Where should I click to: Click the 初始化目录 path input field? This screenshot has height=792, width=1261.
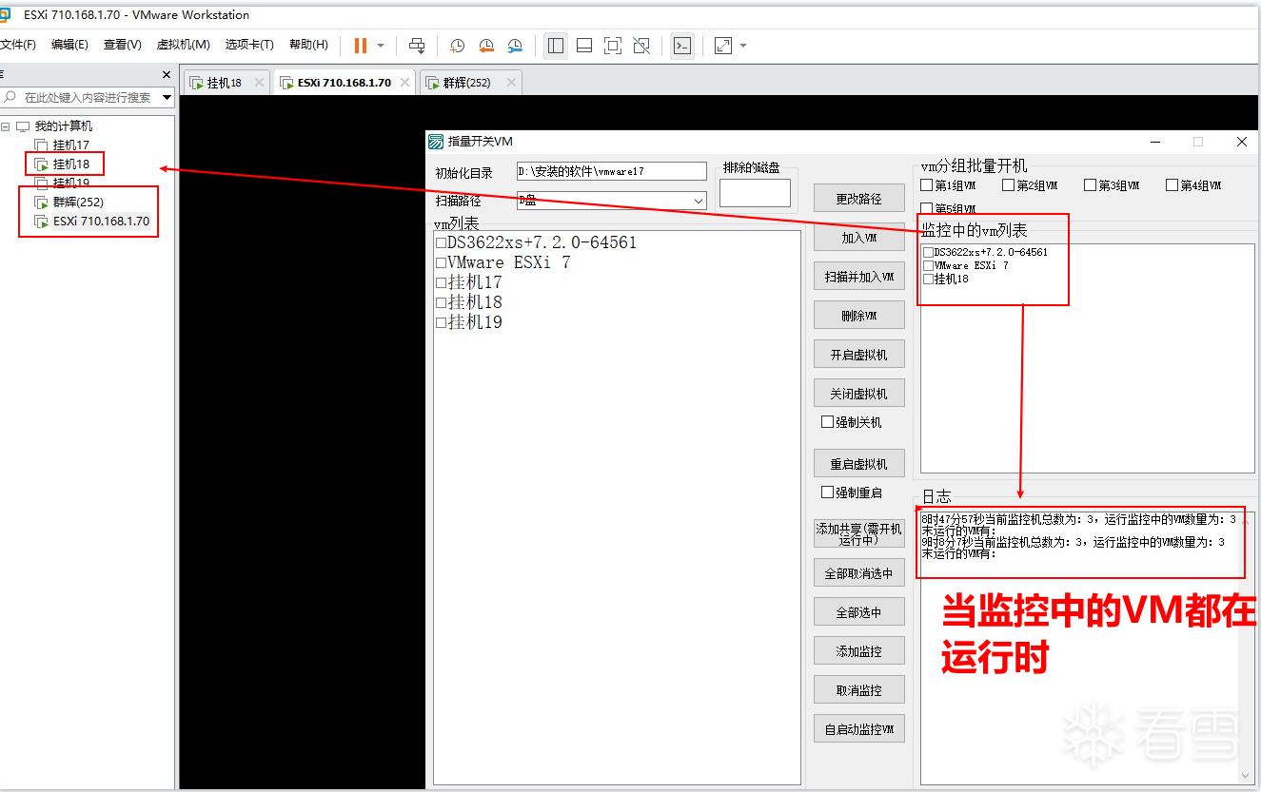612,171
